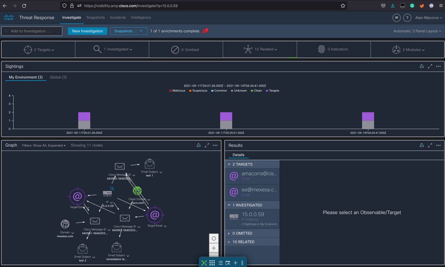Open the browser hamburger menu
445x267 pixels.
coord(441,6)
